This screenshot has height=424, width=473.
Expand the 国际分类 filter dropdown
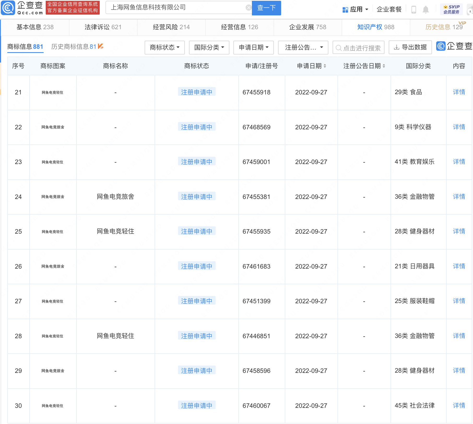[209, 47]
